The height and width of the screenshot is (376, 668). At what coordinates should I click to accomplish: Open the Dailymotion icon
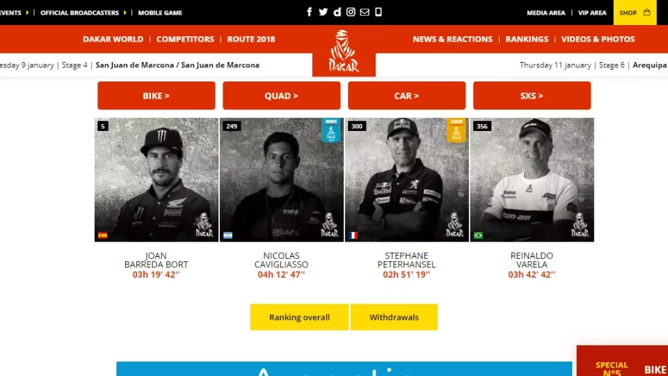coord(337,12)
